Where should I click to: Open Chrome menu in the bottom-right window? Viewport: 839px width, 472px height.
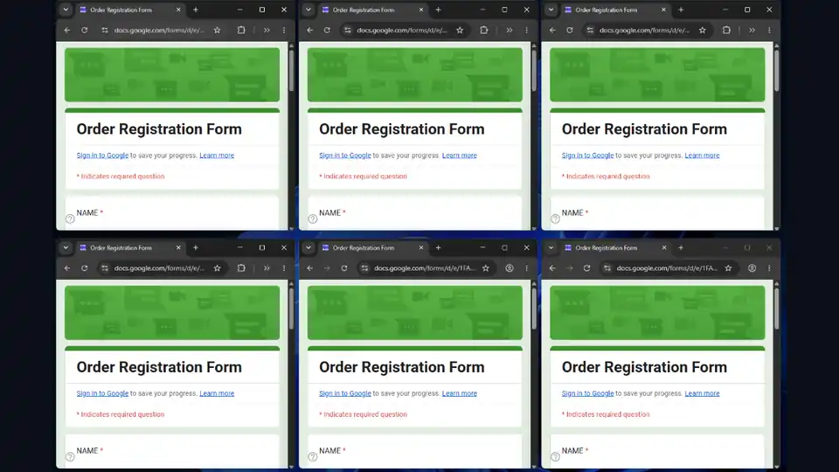769,268
